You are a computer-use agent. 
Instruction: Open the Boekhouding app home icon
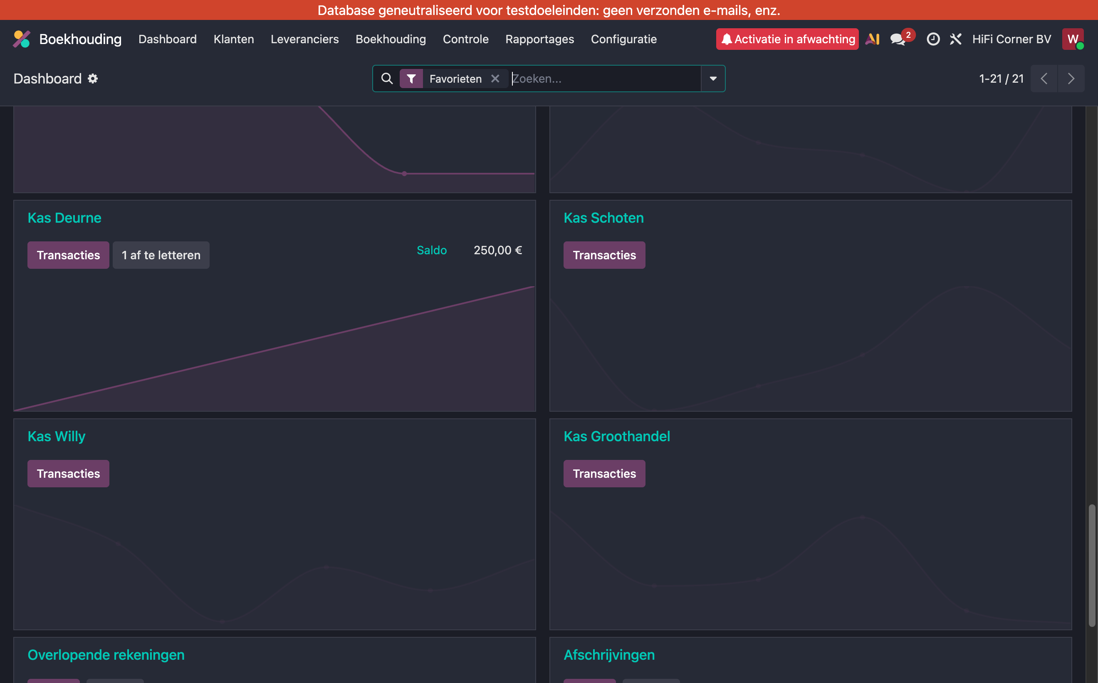point(22,39)
